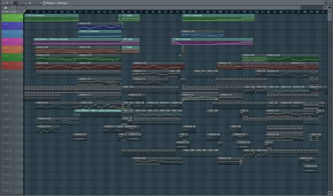Select the Mute tool
Screen dimensions: 333x196
coord(23,3)
